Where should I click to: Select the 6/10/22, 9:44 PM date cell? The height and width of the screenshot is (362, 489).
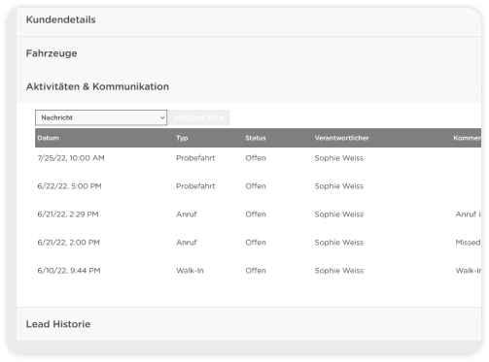tap(69, 271)
